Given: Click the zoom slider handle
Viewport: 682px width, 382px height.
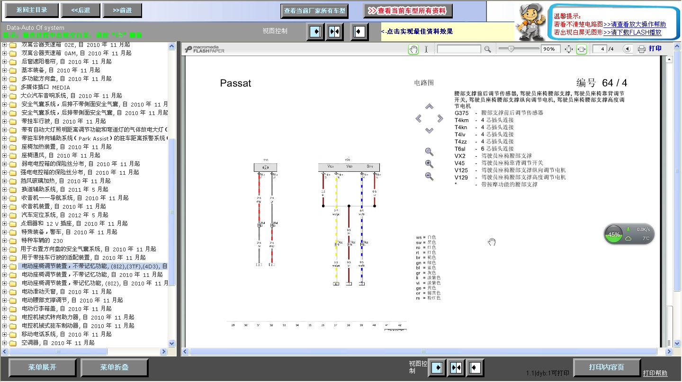Looking at the screenshot, I should pyautogui.click(x=511, y=49).
